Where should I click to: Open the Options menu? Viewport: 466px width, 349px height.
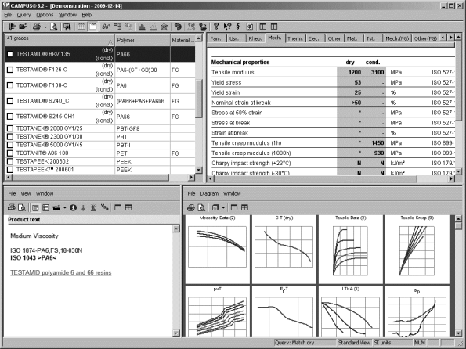pos(45,15)
